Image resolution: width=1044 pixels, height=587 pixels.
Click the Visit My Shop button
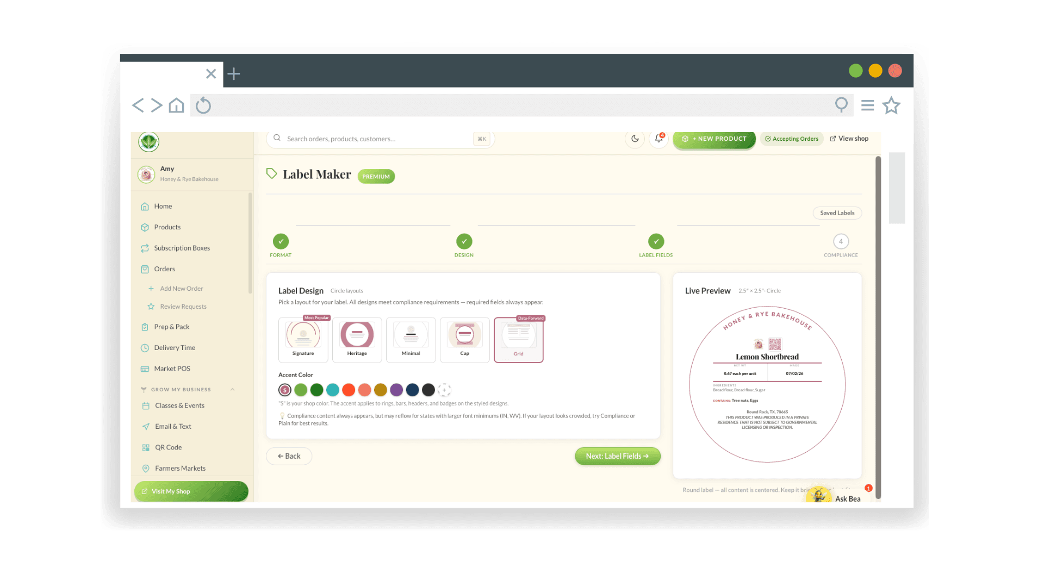point(191,491)
